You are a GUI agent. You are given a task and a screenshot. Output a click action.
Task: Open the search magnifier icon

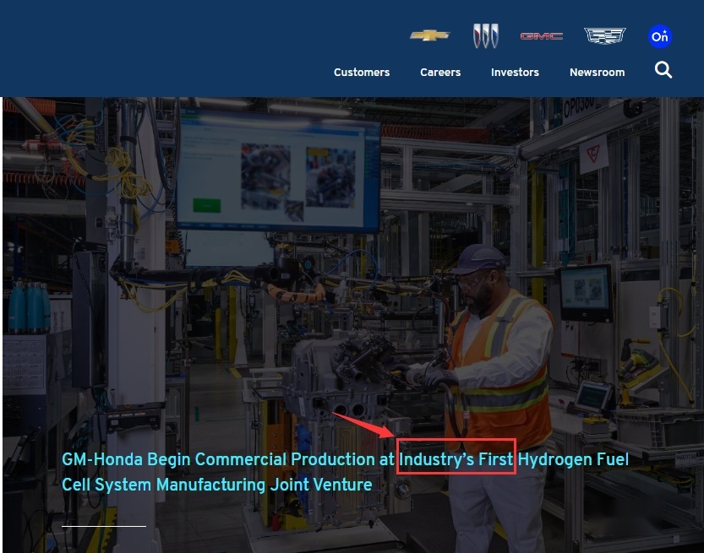(x=663, y=70)
